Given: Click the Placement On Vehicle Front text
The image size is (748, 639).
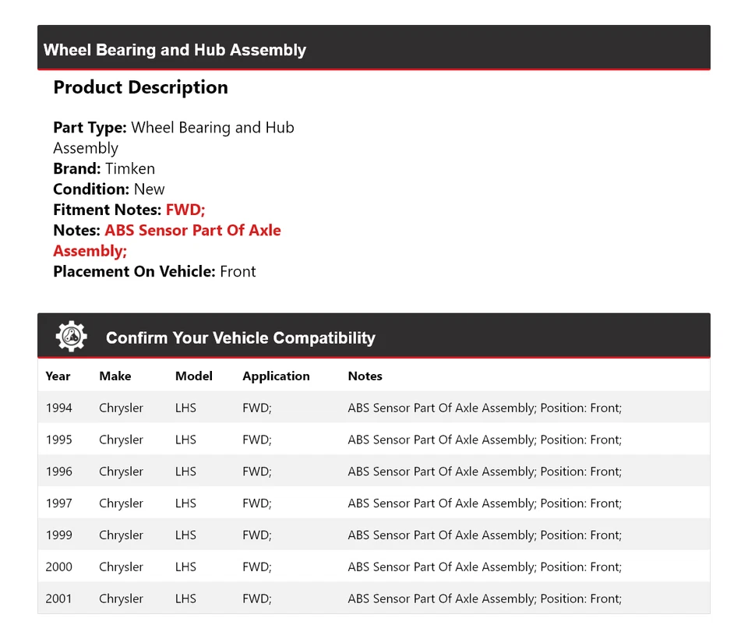Looking at the screenshot, I should tap(238, 271).
